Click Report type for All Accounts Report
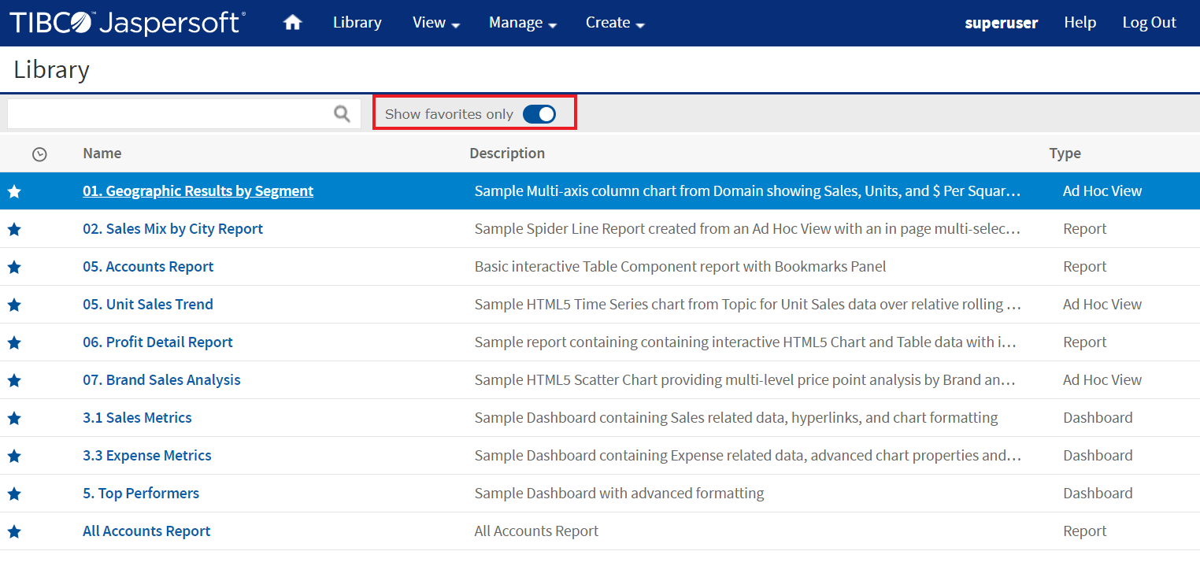 (x=1085, y=531)
